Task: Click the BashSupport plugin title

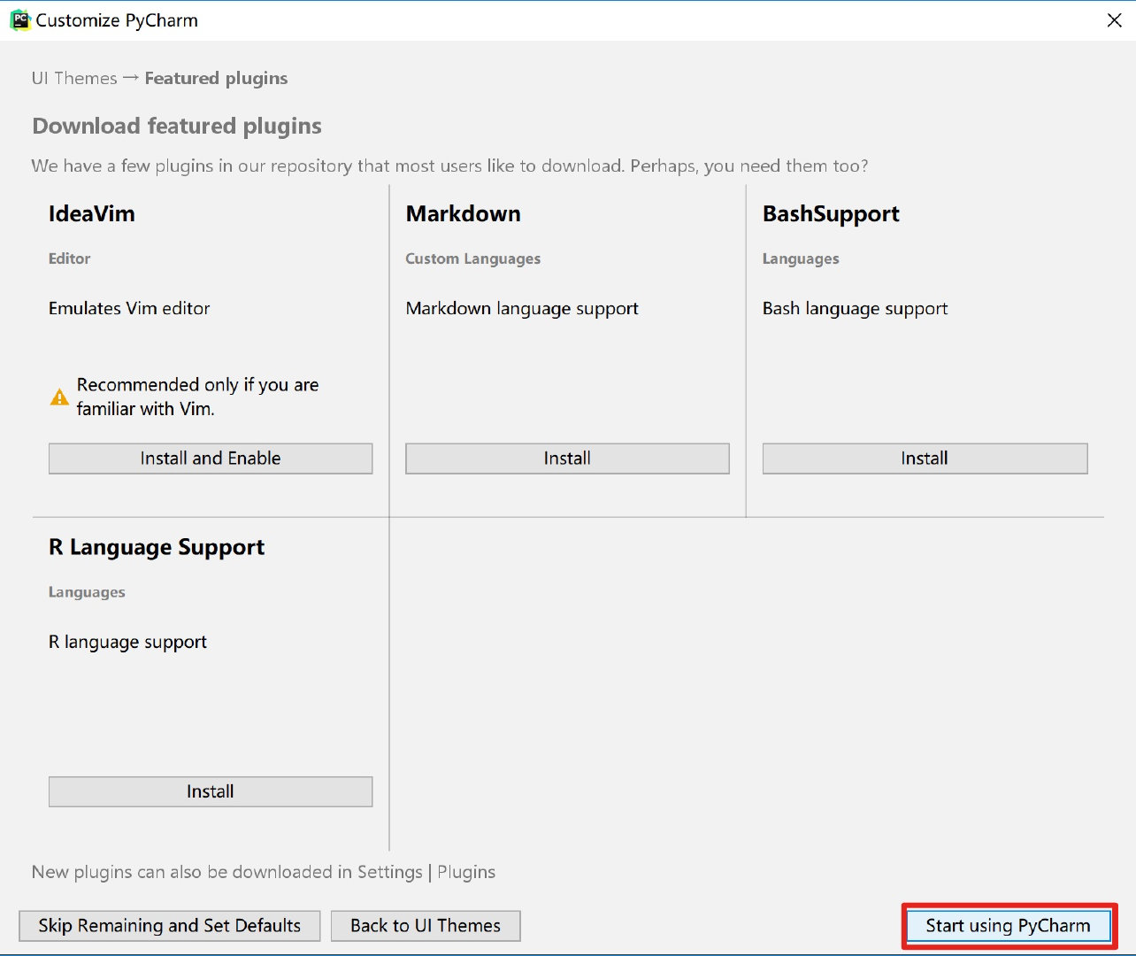Action: [831, 214]
